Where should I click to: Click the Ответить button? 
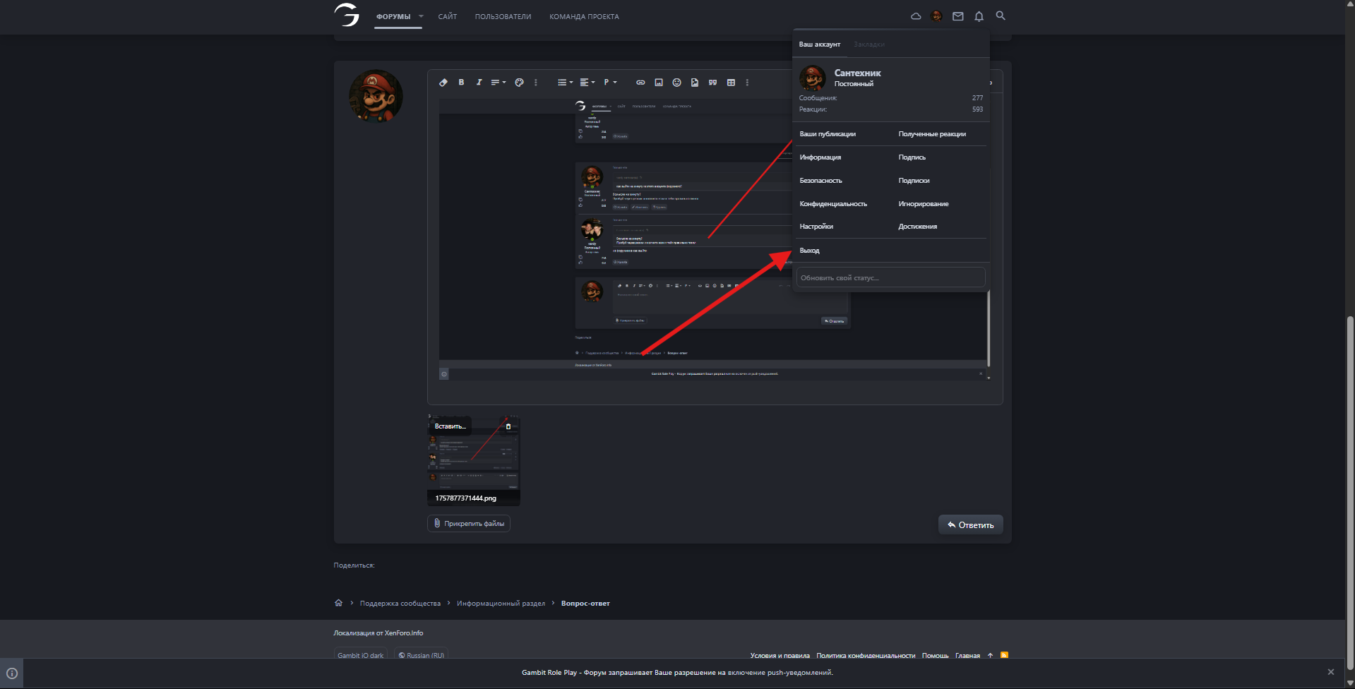970,525
